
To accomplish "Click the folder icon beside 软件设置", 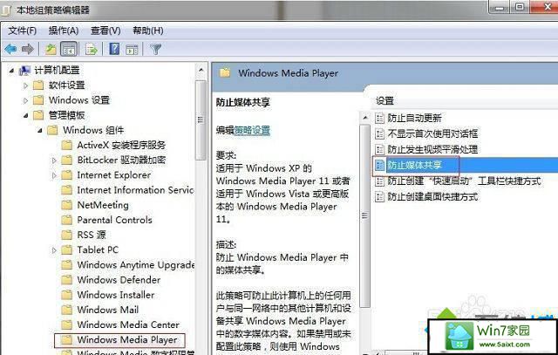I will (38, 85).
